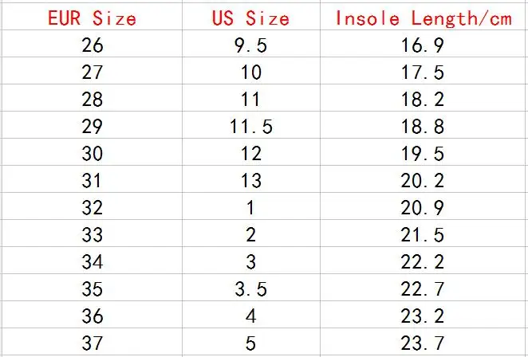Click the EUR size 31 cell
528x357 pixels.
point(92,179)
